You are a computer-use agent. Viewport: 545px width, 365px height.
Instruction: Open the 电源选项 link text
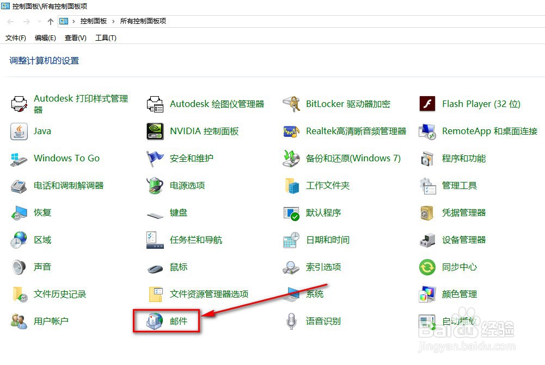click(x=187, y=186)
